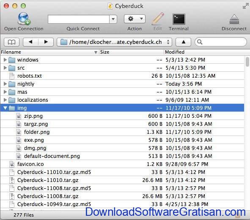Open the Action gear dropdown
The width and height of the screenshot is (250, 220).
pos(135,19)
